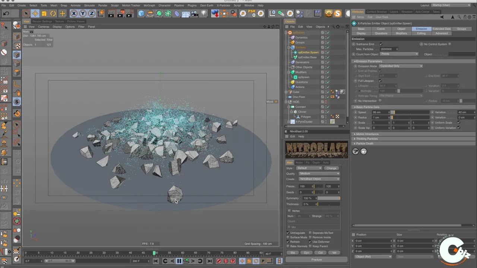The image size is (477, 268).
Task: Activate the Move tool in top toolbar
Action: coord(35,14)
